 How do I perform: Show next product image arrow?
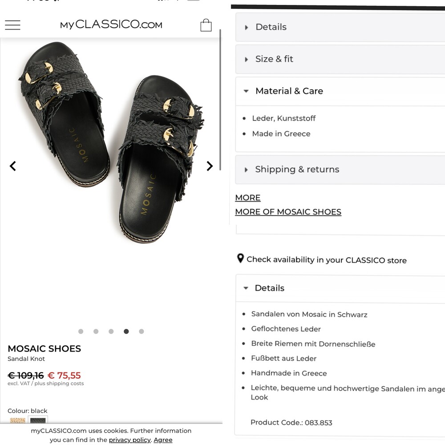tap(210, 166)
